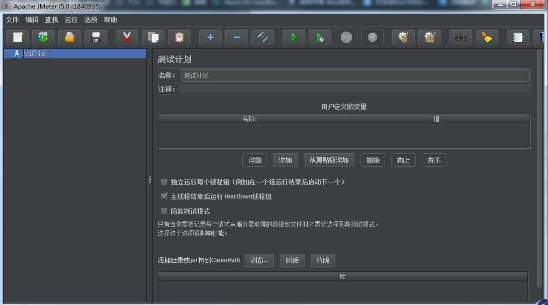Open the 编辑 menu
This screenshot has height=305, width=548.
tap(32, 20)
